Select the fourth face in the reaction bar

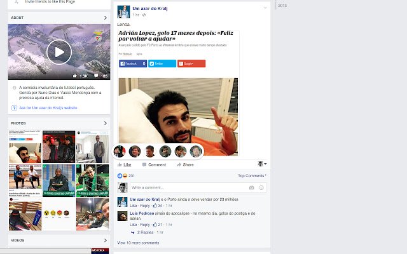[x=165, y=151]
